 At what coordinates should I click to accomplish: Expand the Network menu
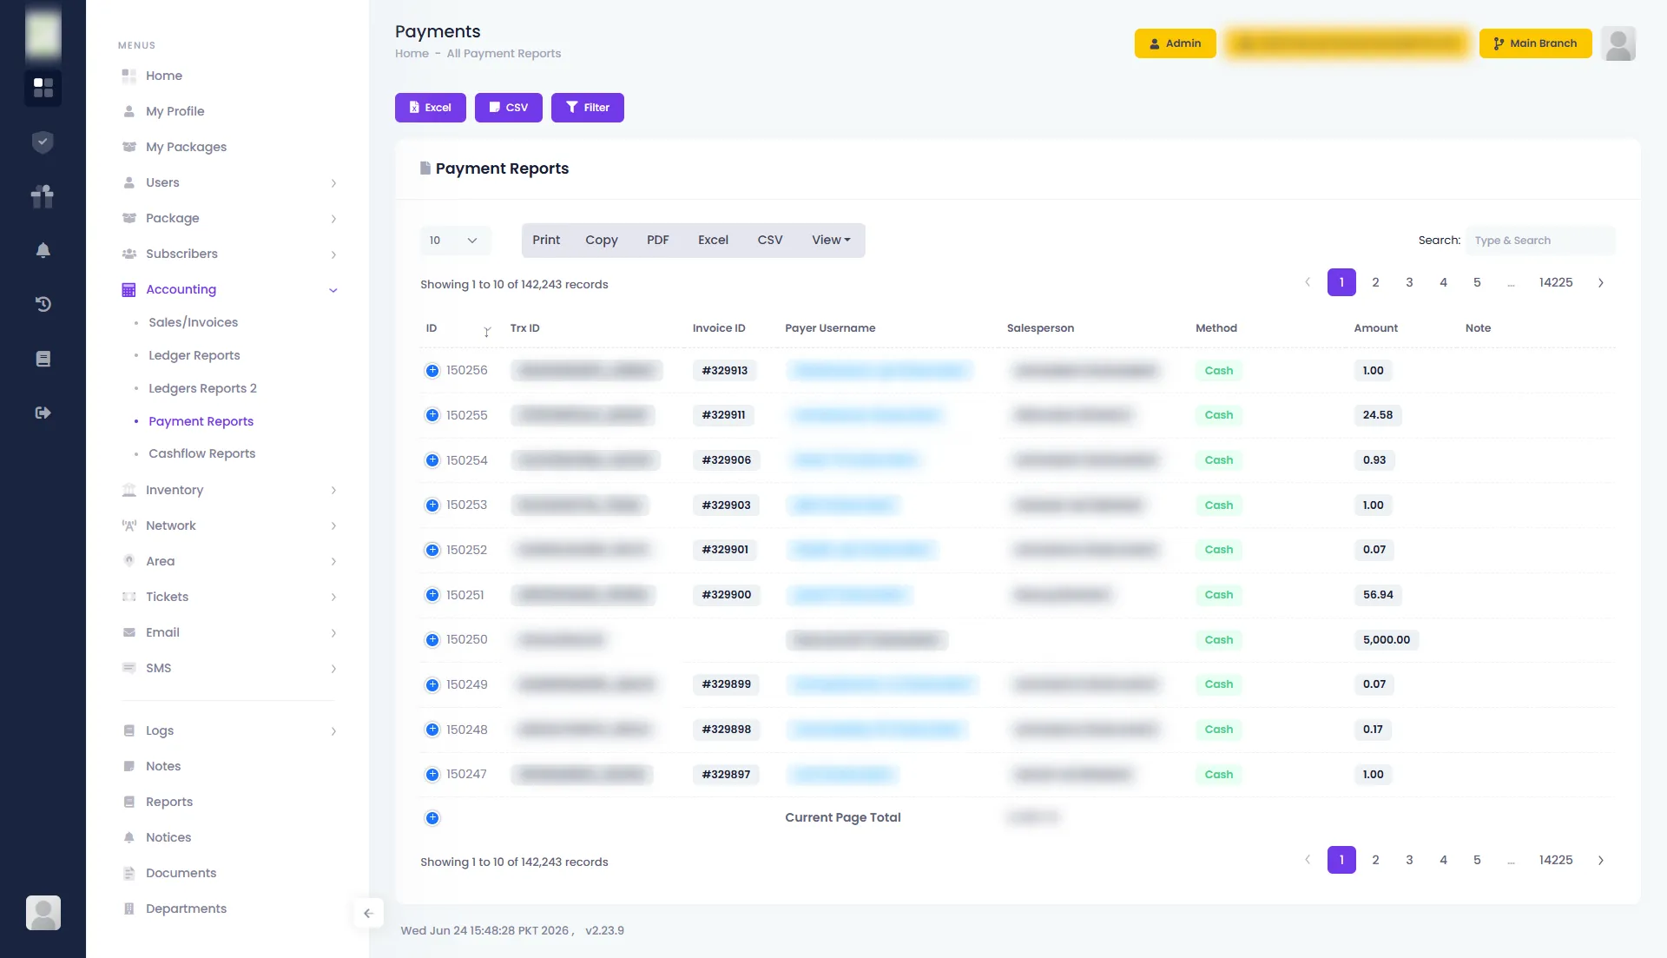228,526
